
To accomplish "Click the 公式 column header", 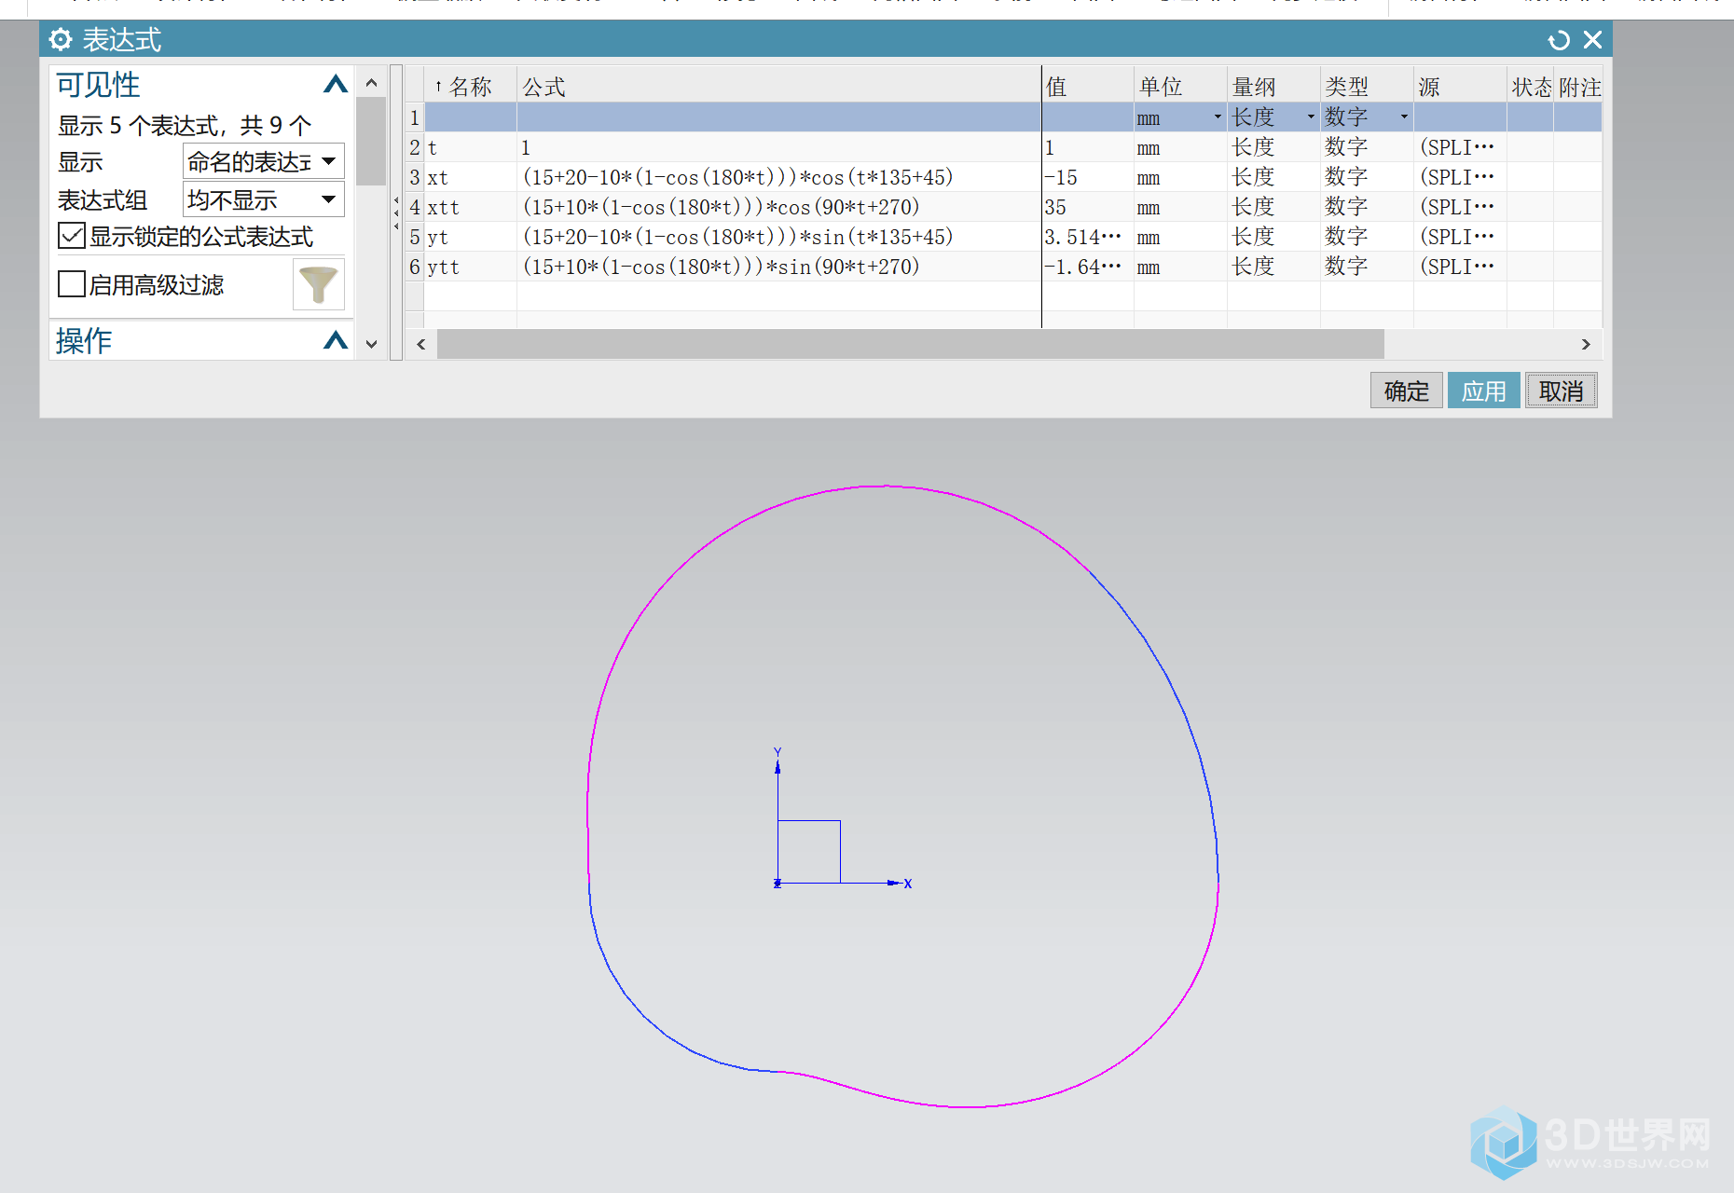I will click(778, 87).
